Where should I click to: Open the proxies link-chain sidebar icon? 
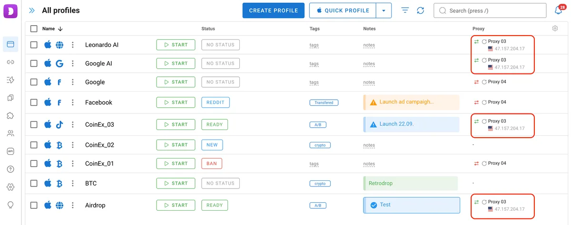tap(10, 62)
